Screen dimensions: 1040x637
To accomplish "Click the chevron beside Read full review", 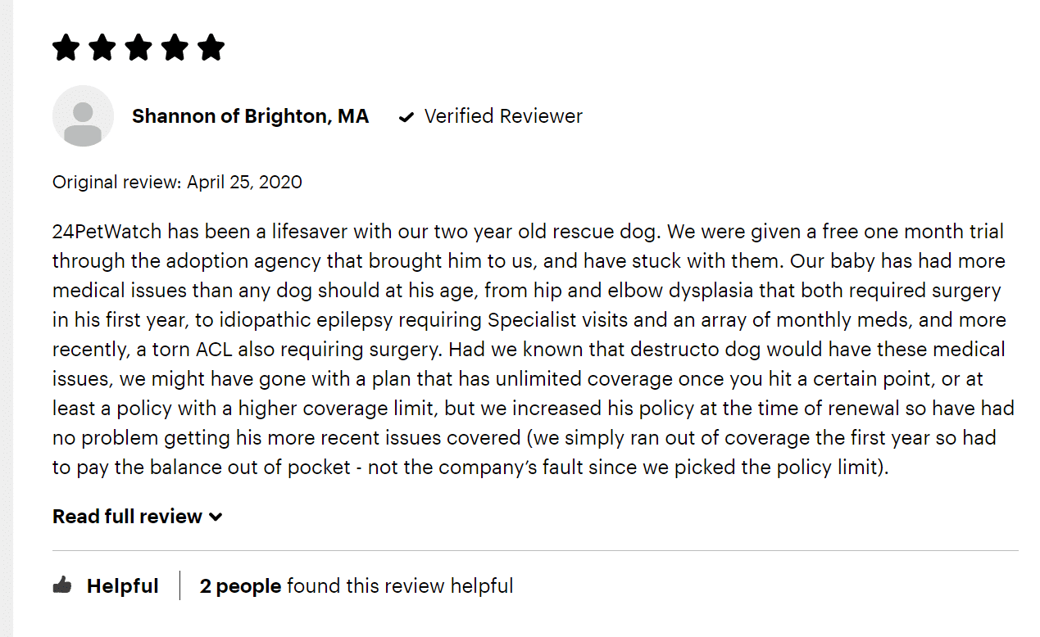I will pos(216,517).
